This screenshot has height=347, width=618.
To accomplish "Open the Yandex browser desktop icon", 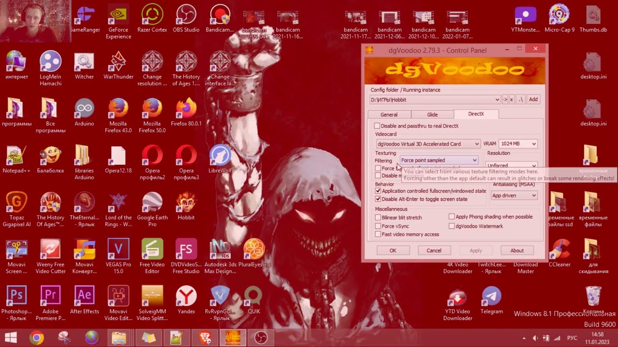I will pyautogui.click(x=186, y=300).
